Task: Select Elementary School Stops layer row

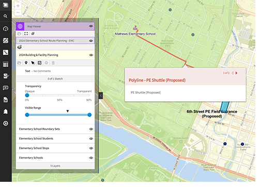Action: (x=55, y=148)
